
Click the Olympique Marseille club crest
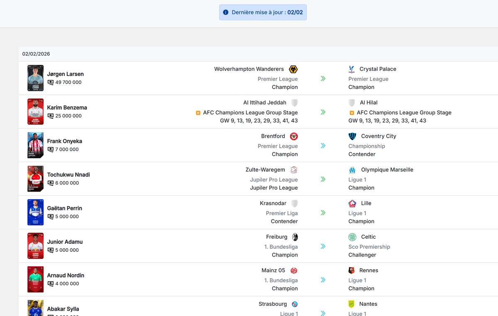[x=352, y=170]
